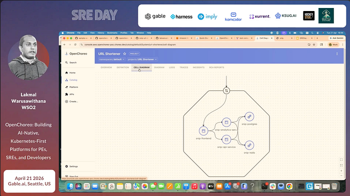The image size is (350, 196).
Task: Click the ingress gateway node atop the cell
Action: [226, 90]
